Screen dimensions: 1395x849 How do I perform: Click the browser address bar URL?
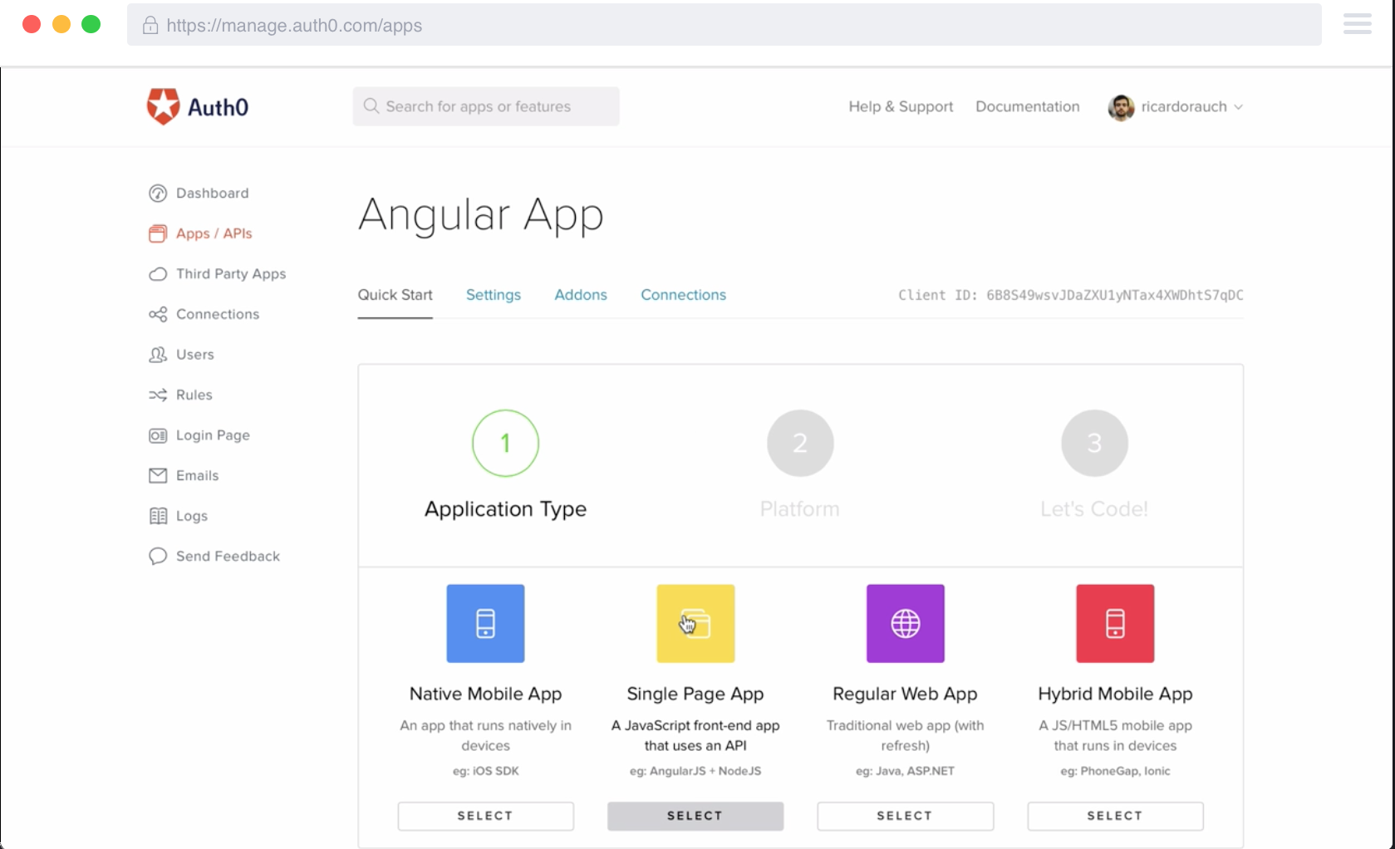[x=294, y=25]
